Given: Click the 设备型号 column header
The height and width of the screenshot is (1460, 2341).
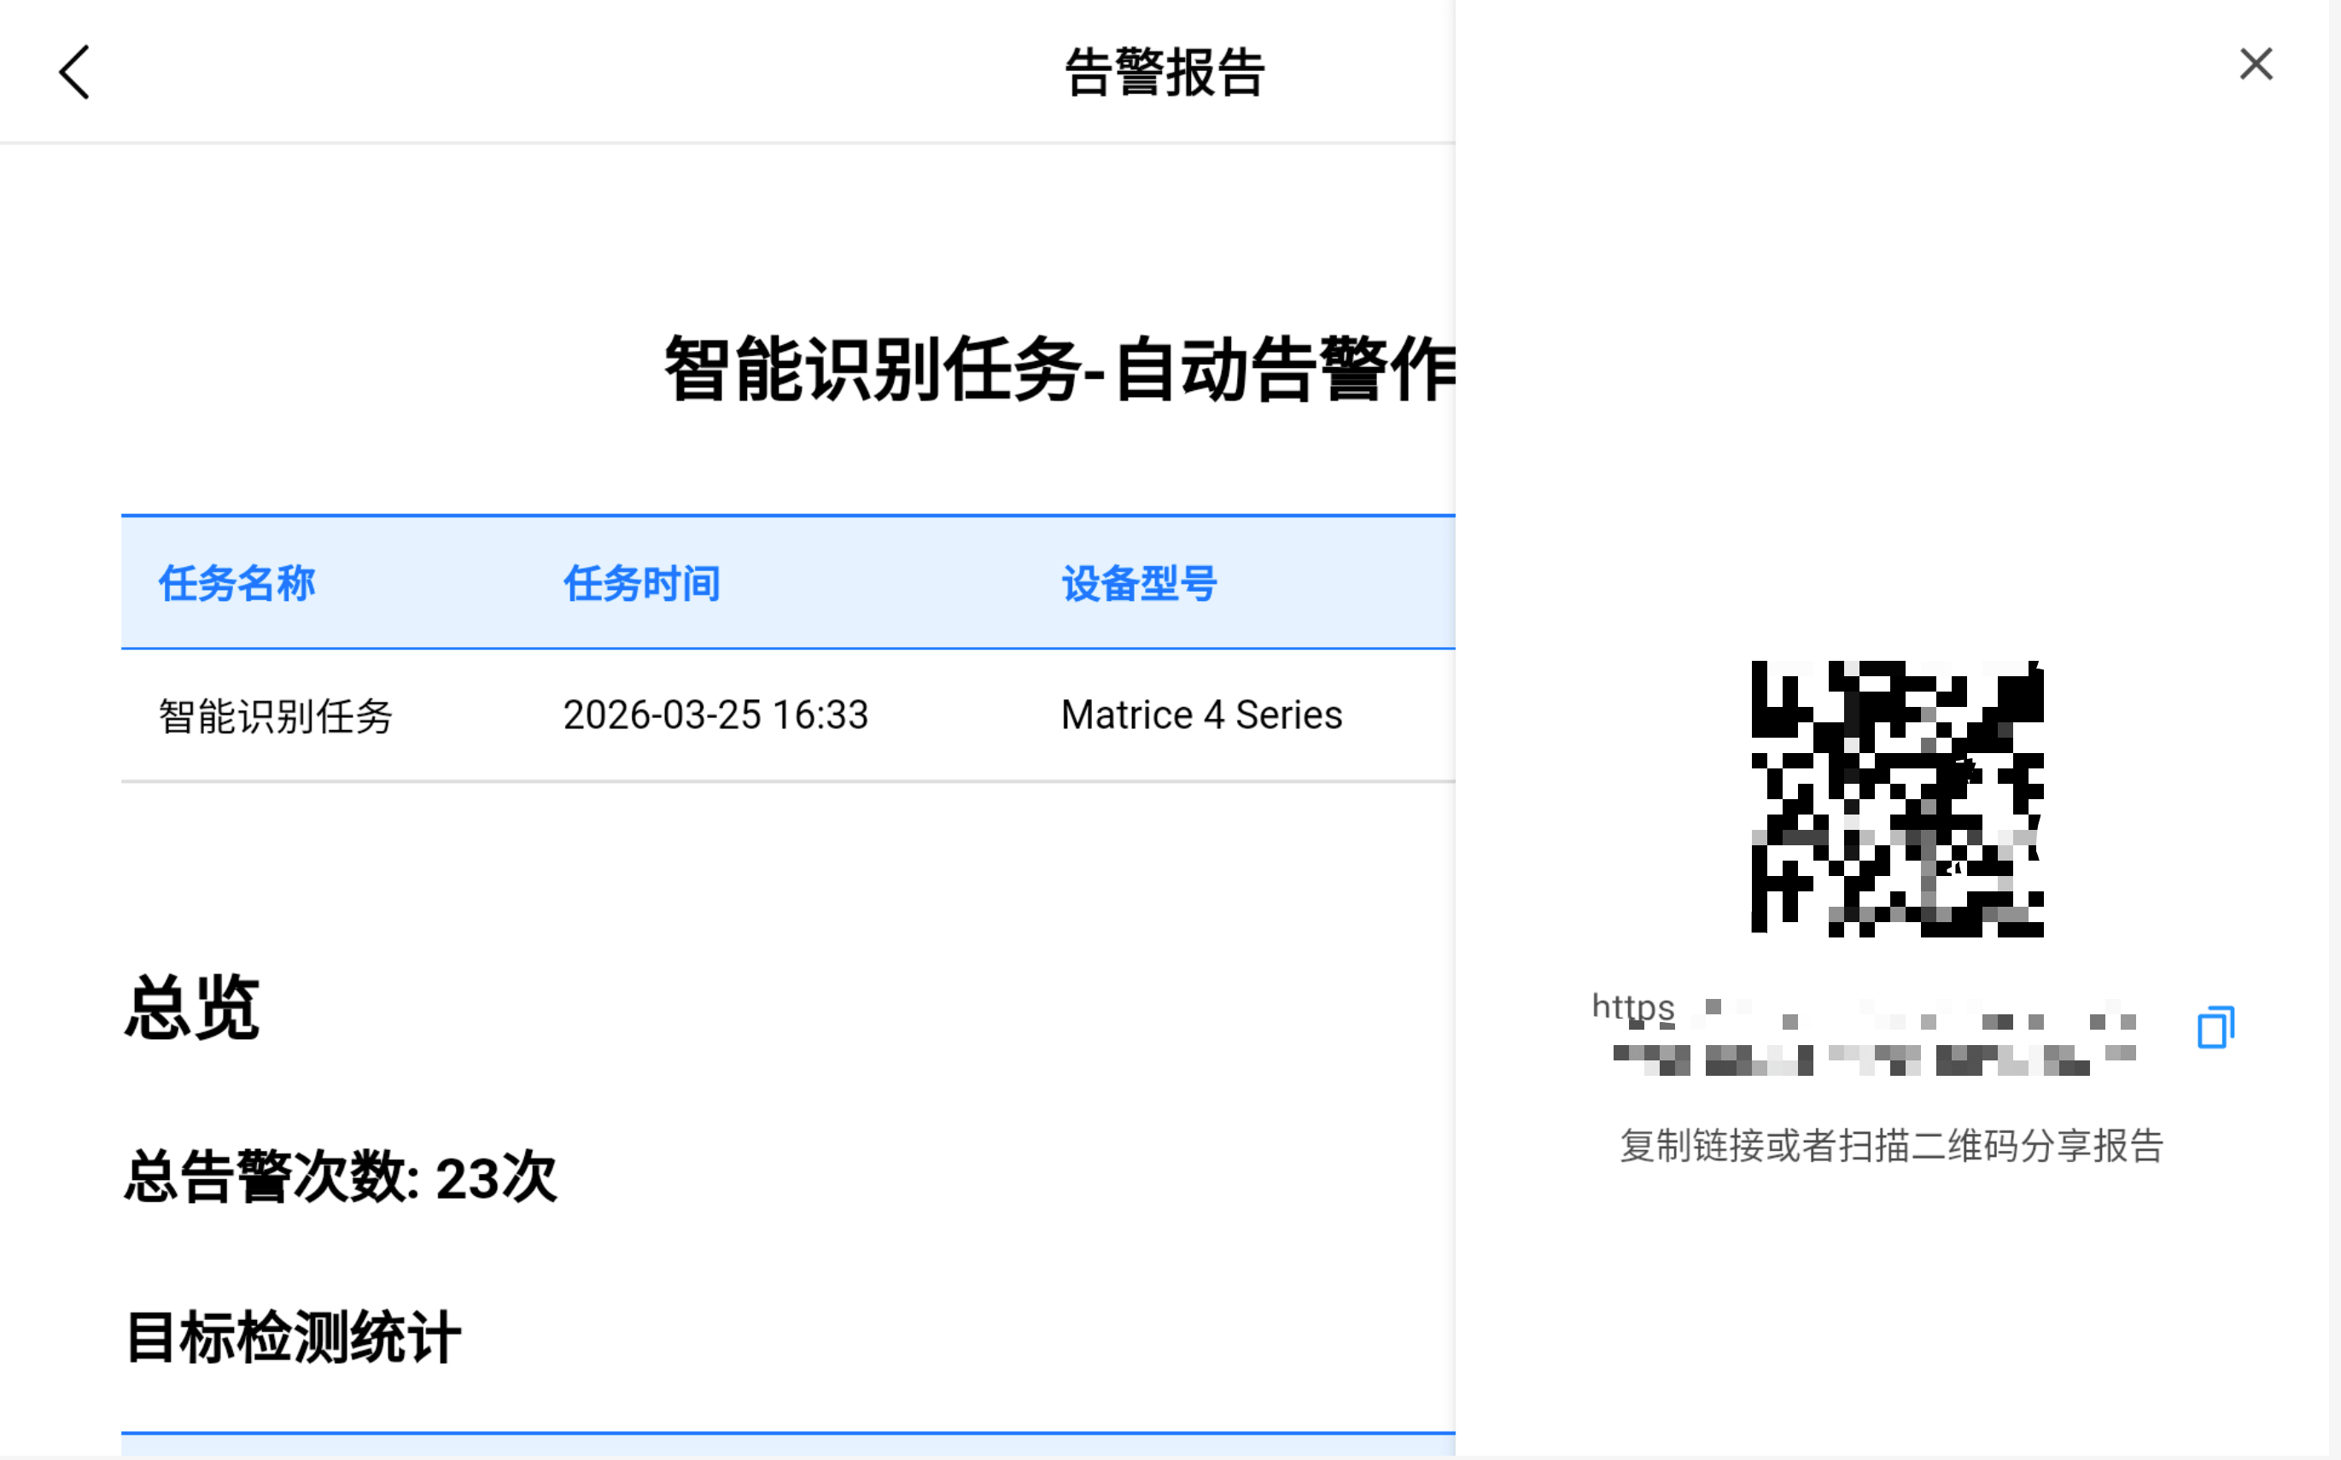Looking at the screenshot, I should [1139, 583].
